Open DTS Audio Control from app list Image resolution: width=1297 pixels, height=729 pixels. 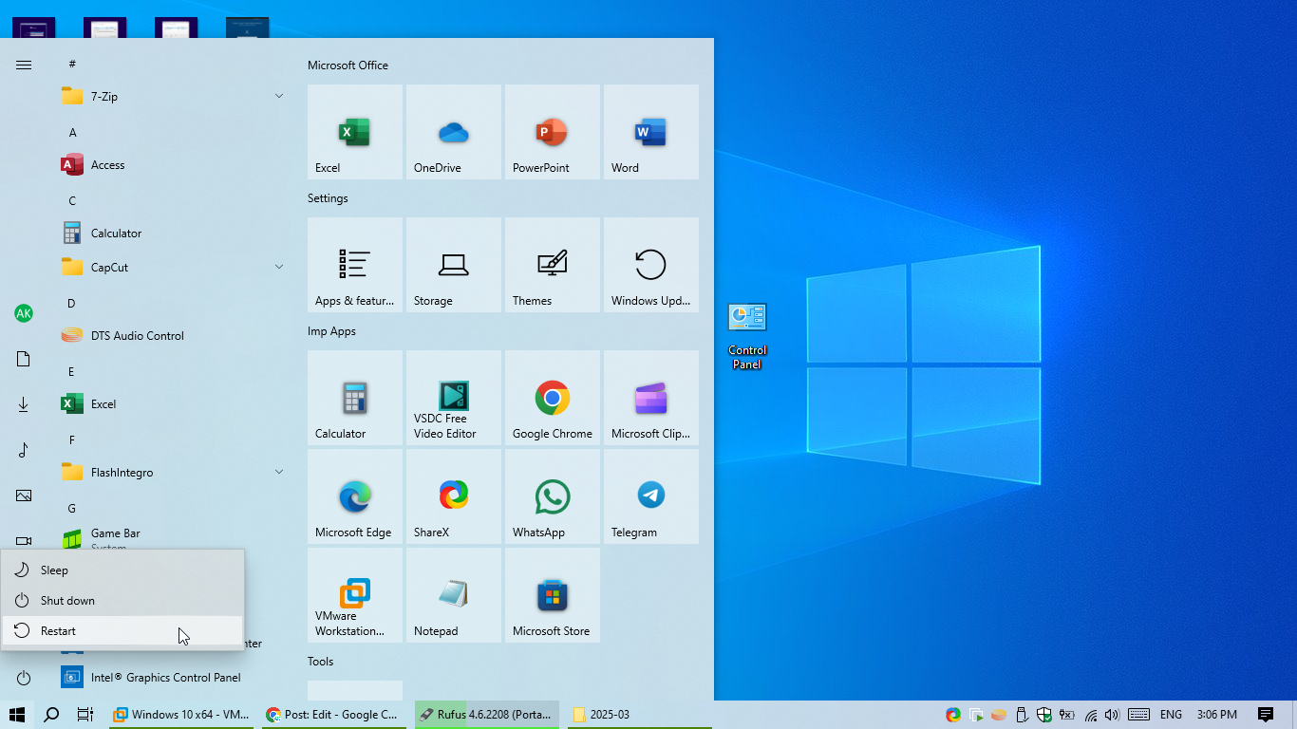coord(173,336)
